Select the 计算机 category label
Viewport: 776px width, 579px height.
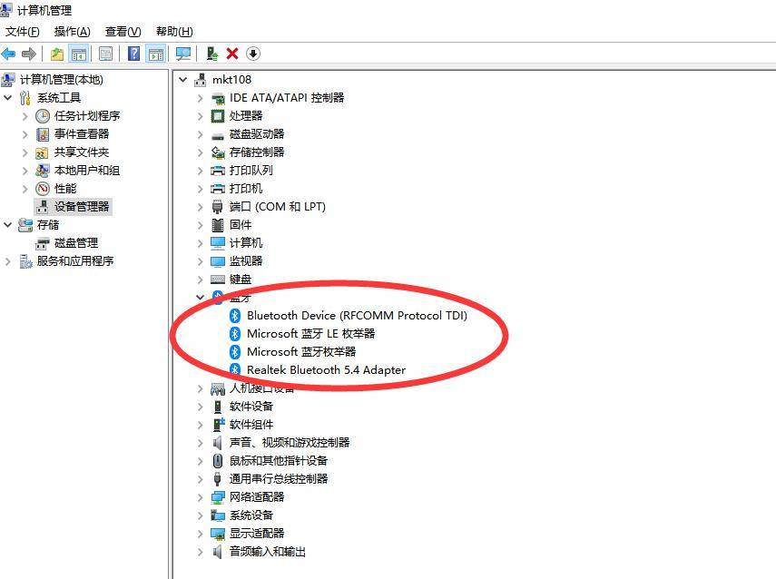click(246, 243)
